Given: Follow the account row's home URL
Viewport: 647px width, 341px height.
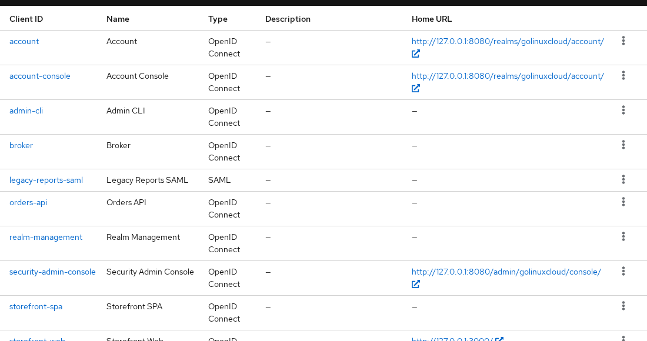Looking at the screenshot, I should click(508, 41).
